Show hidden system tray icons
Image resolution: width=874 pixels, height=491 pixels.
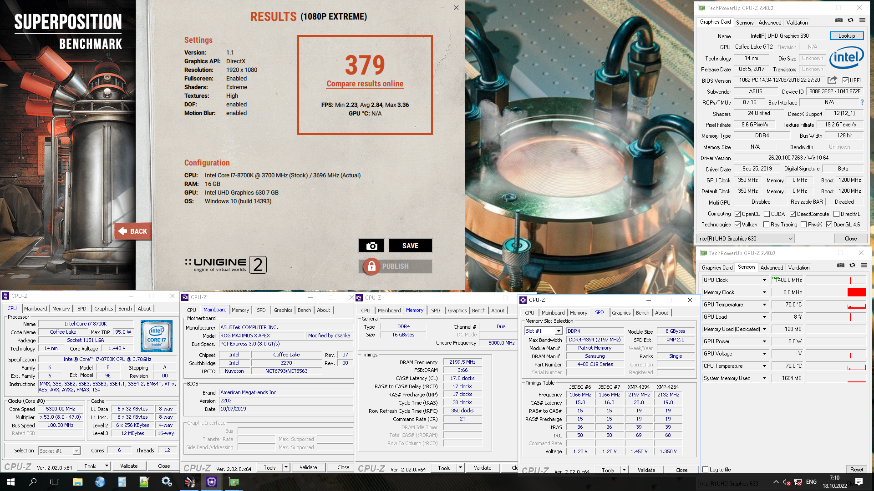[776, 482]
